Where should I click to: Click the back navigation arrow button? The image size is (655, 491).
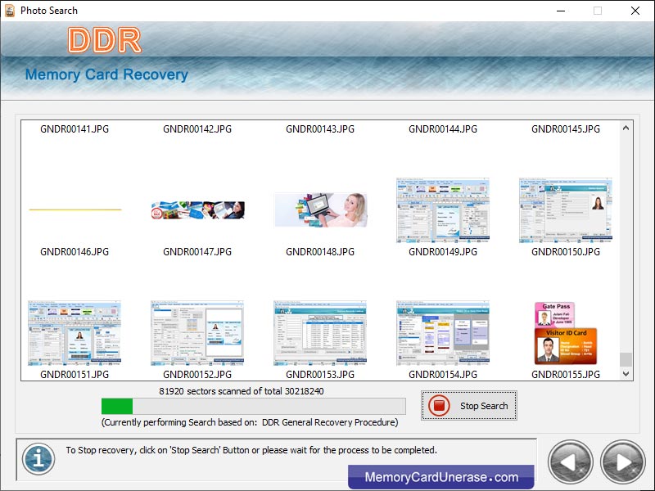pos(571,462)
